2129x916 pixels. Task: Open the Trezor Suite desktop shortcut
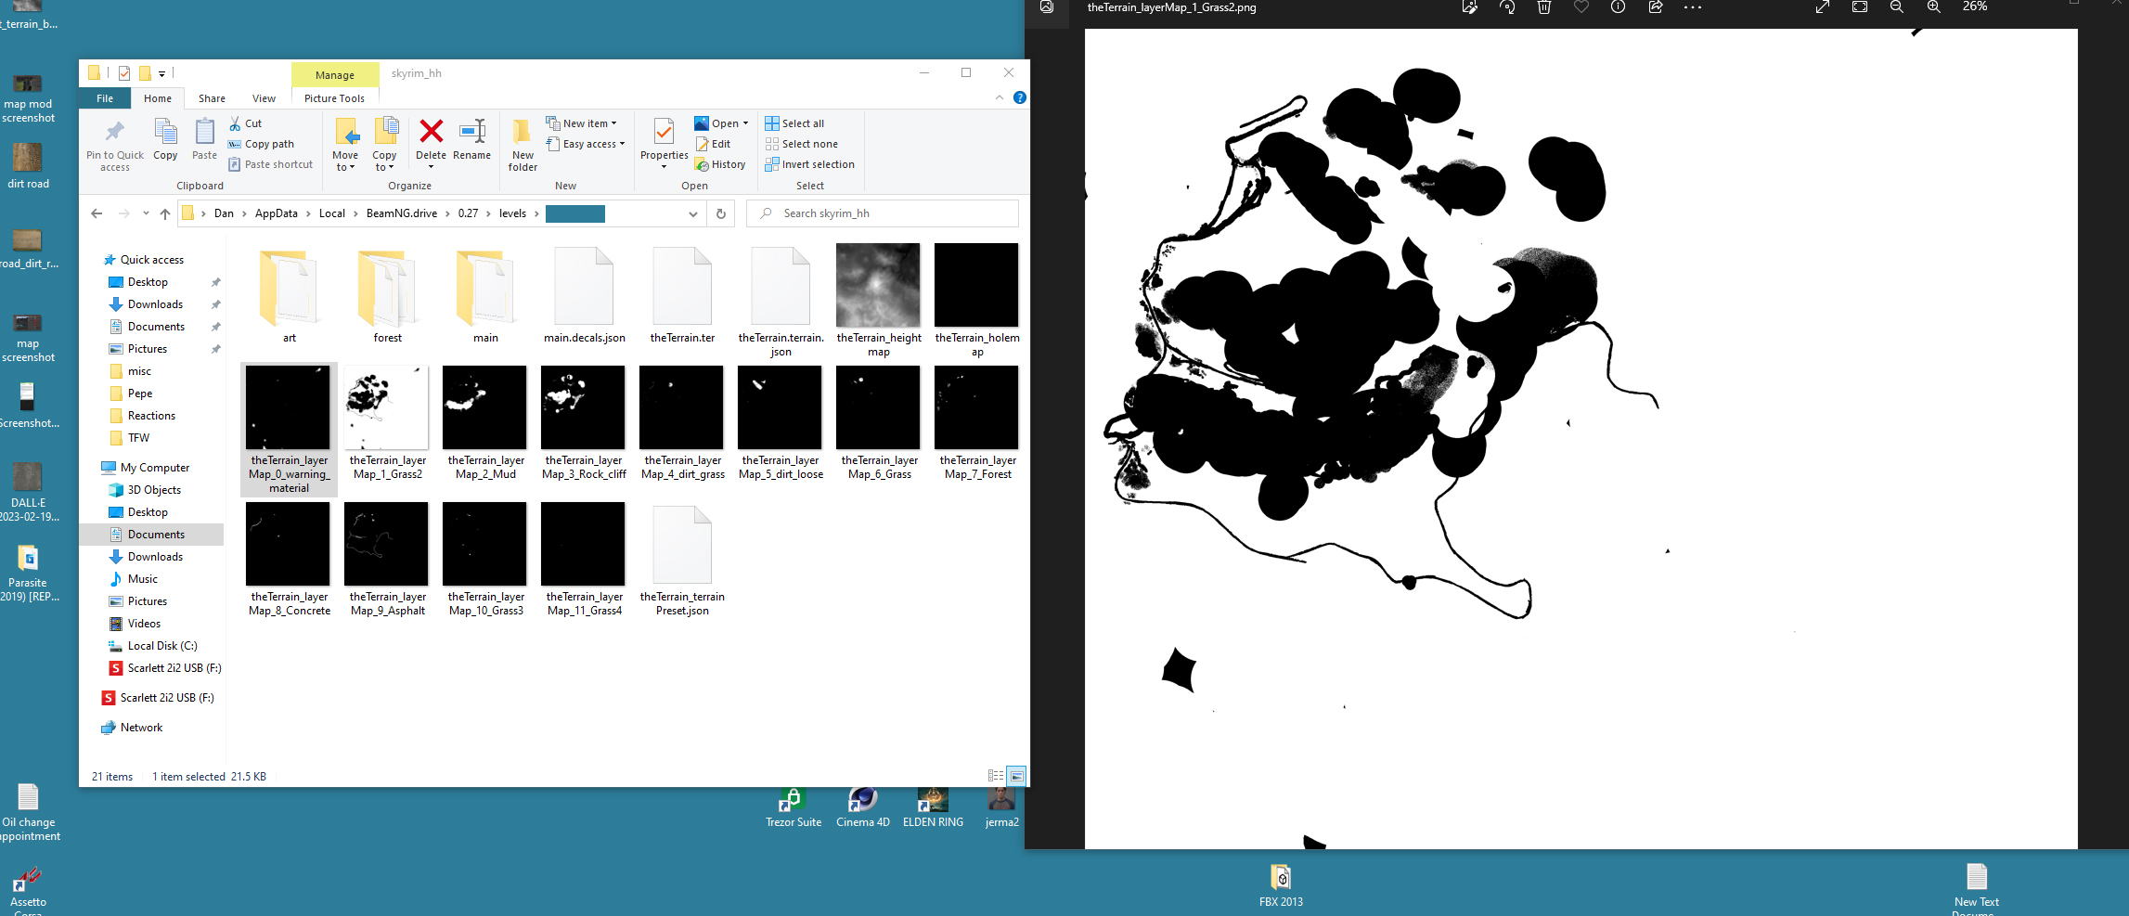[794, 807]
